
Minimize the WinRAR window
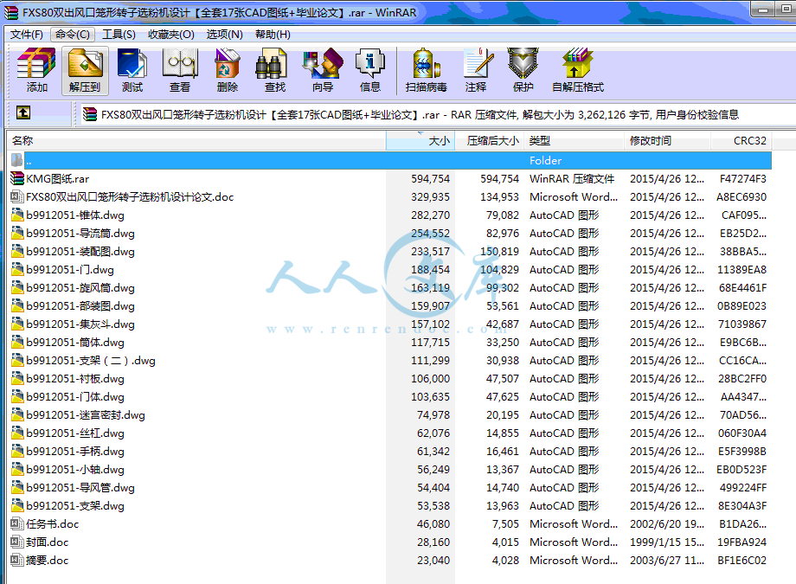(762, 10)
